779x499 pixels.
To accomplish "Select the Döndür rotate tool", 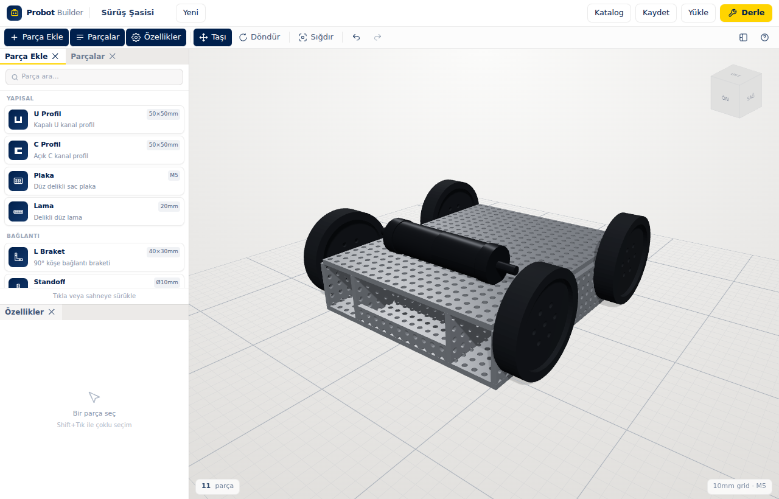I will point(259,37).
